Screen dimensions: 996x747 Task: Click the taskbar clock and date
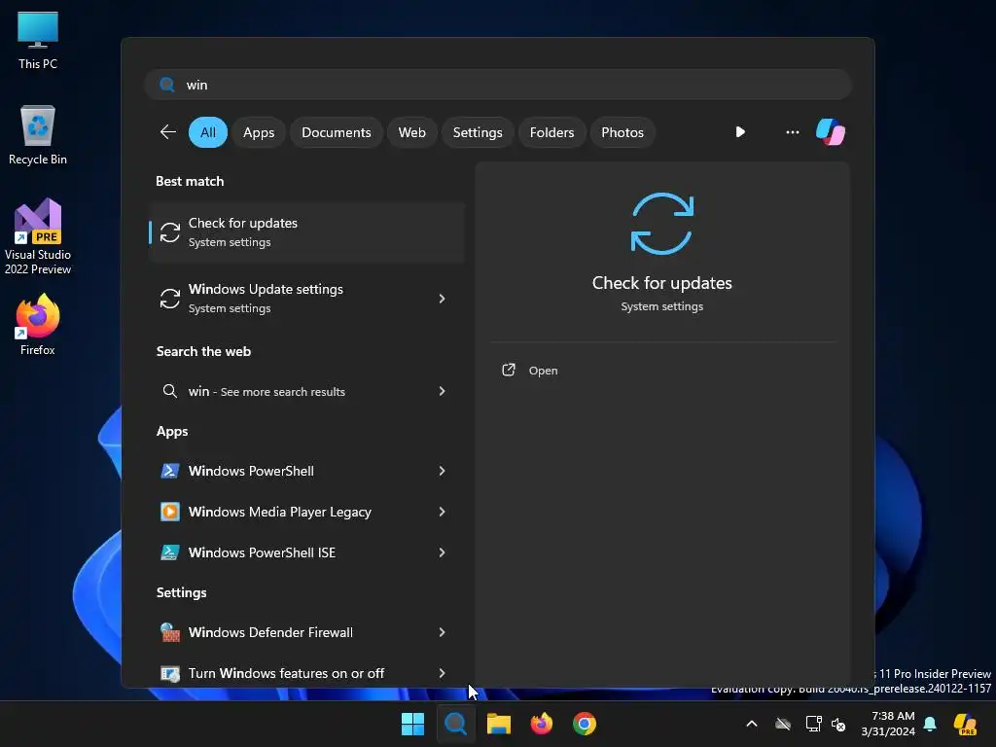[x=887, y=724]
